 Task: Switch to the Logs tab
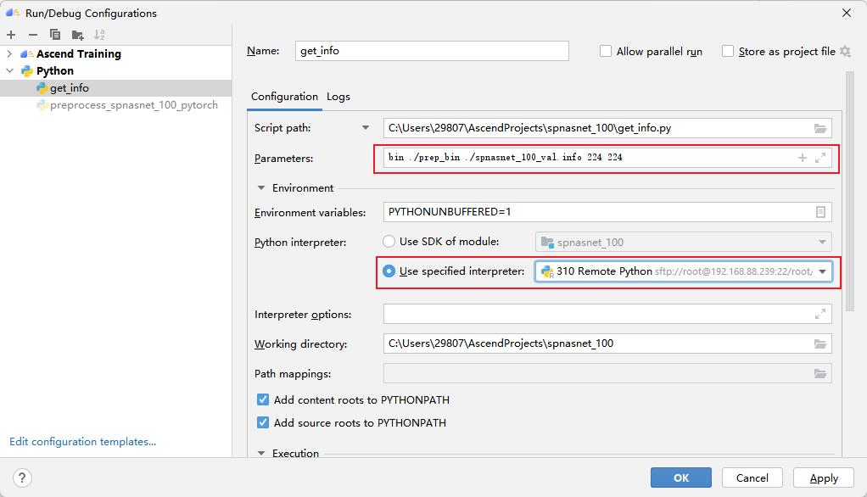pos(338,97)
